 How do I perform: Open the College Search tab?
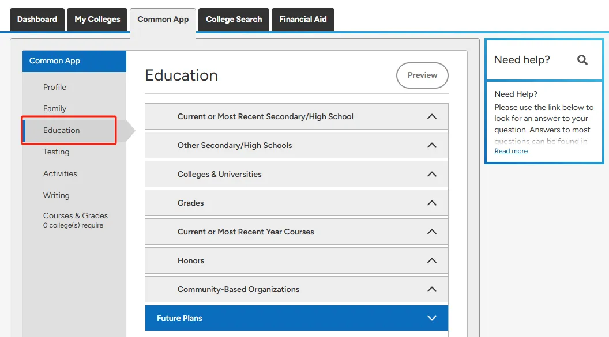(234, 20)
